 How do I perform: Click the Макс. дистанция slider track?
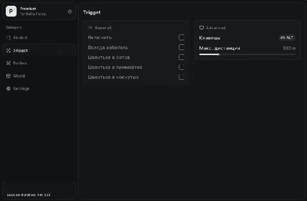pyautogui.click(x=247, y=54)
